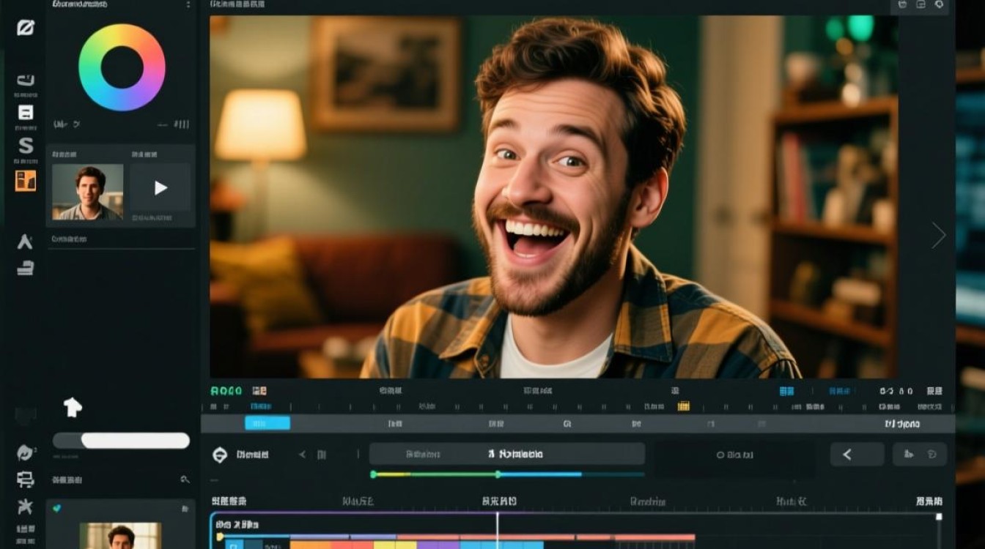
Task: Toggle the pause bars beside the small left chevron
Action: click(322, 455)
